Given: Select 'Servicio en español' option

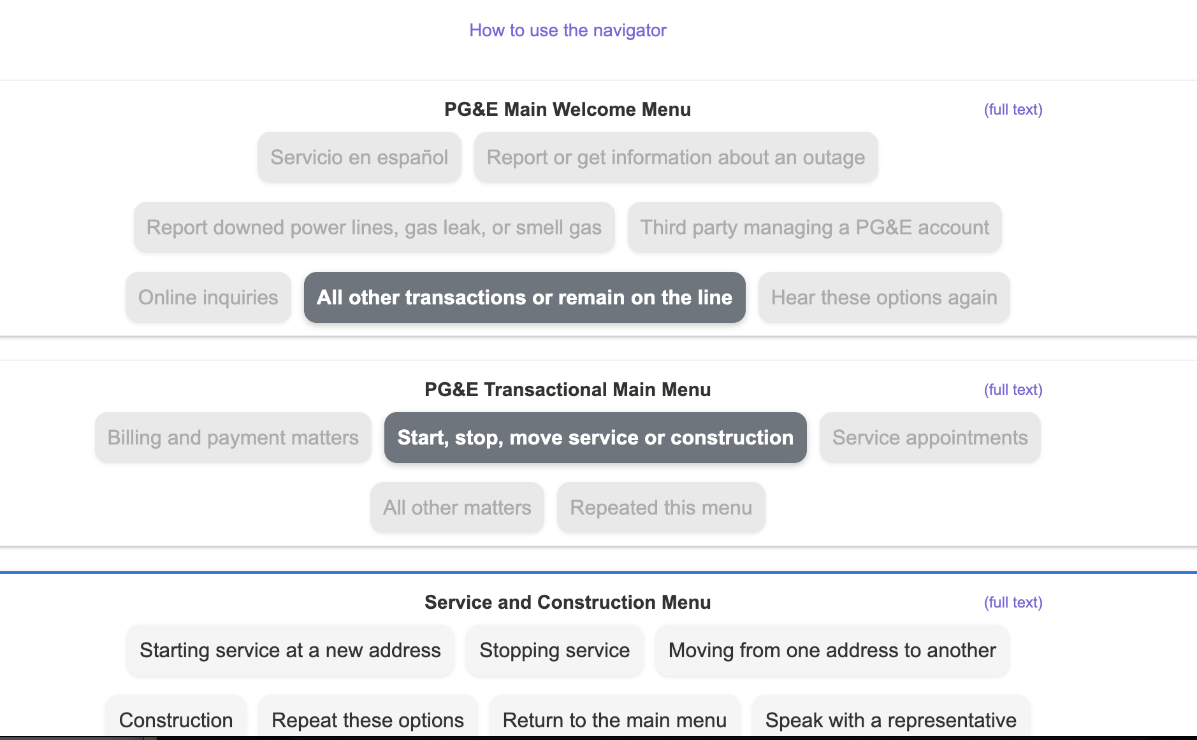Looking at the screenshot, I should (359, 157).
